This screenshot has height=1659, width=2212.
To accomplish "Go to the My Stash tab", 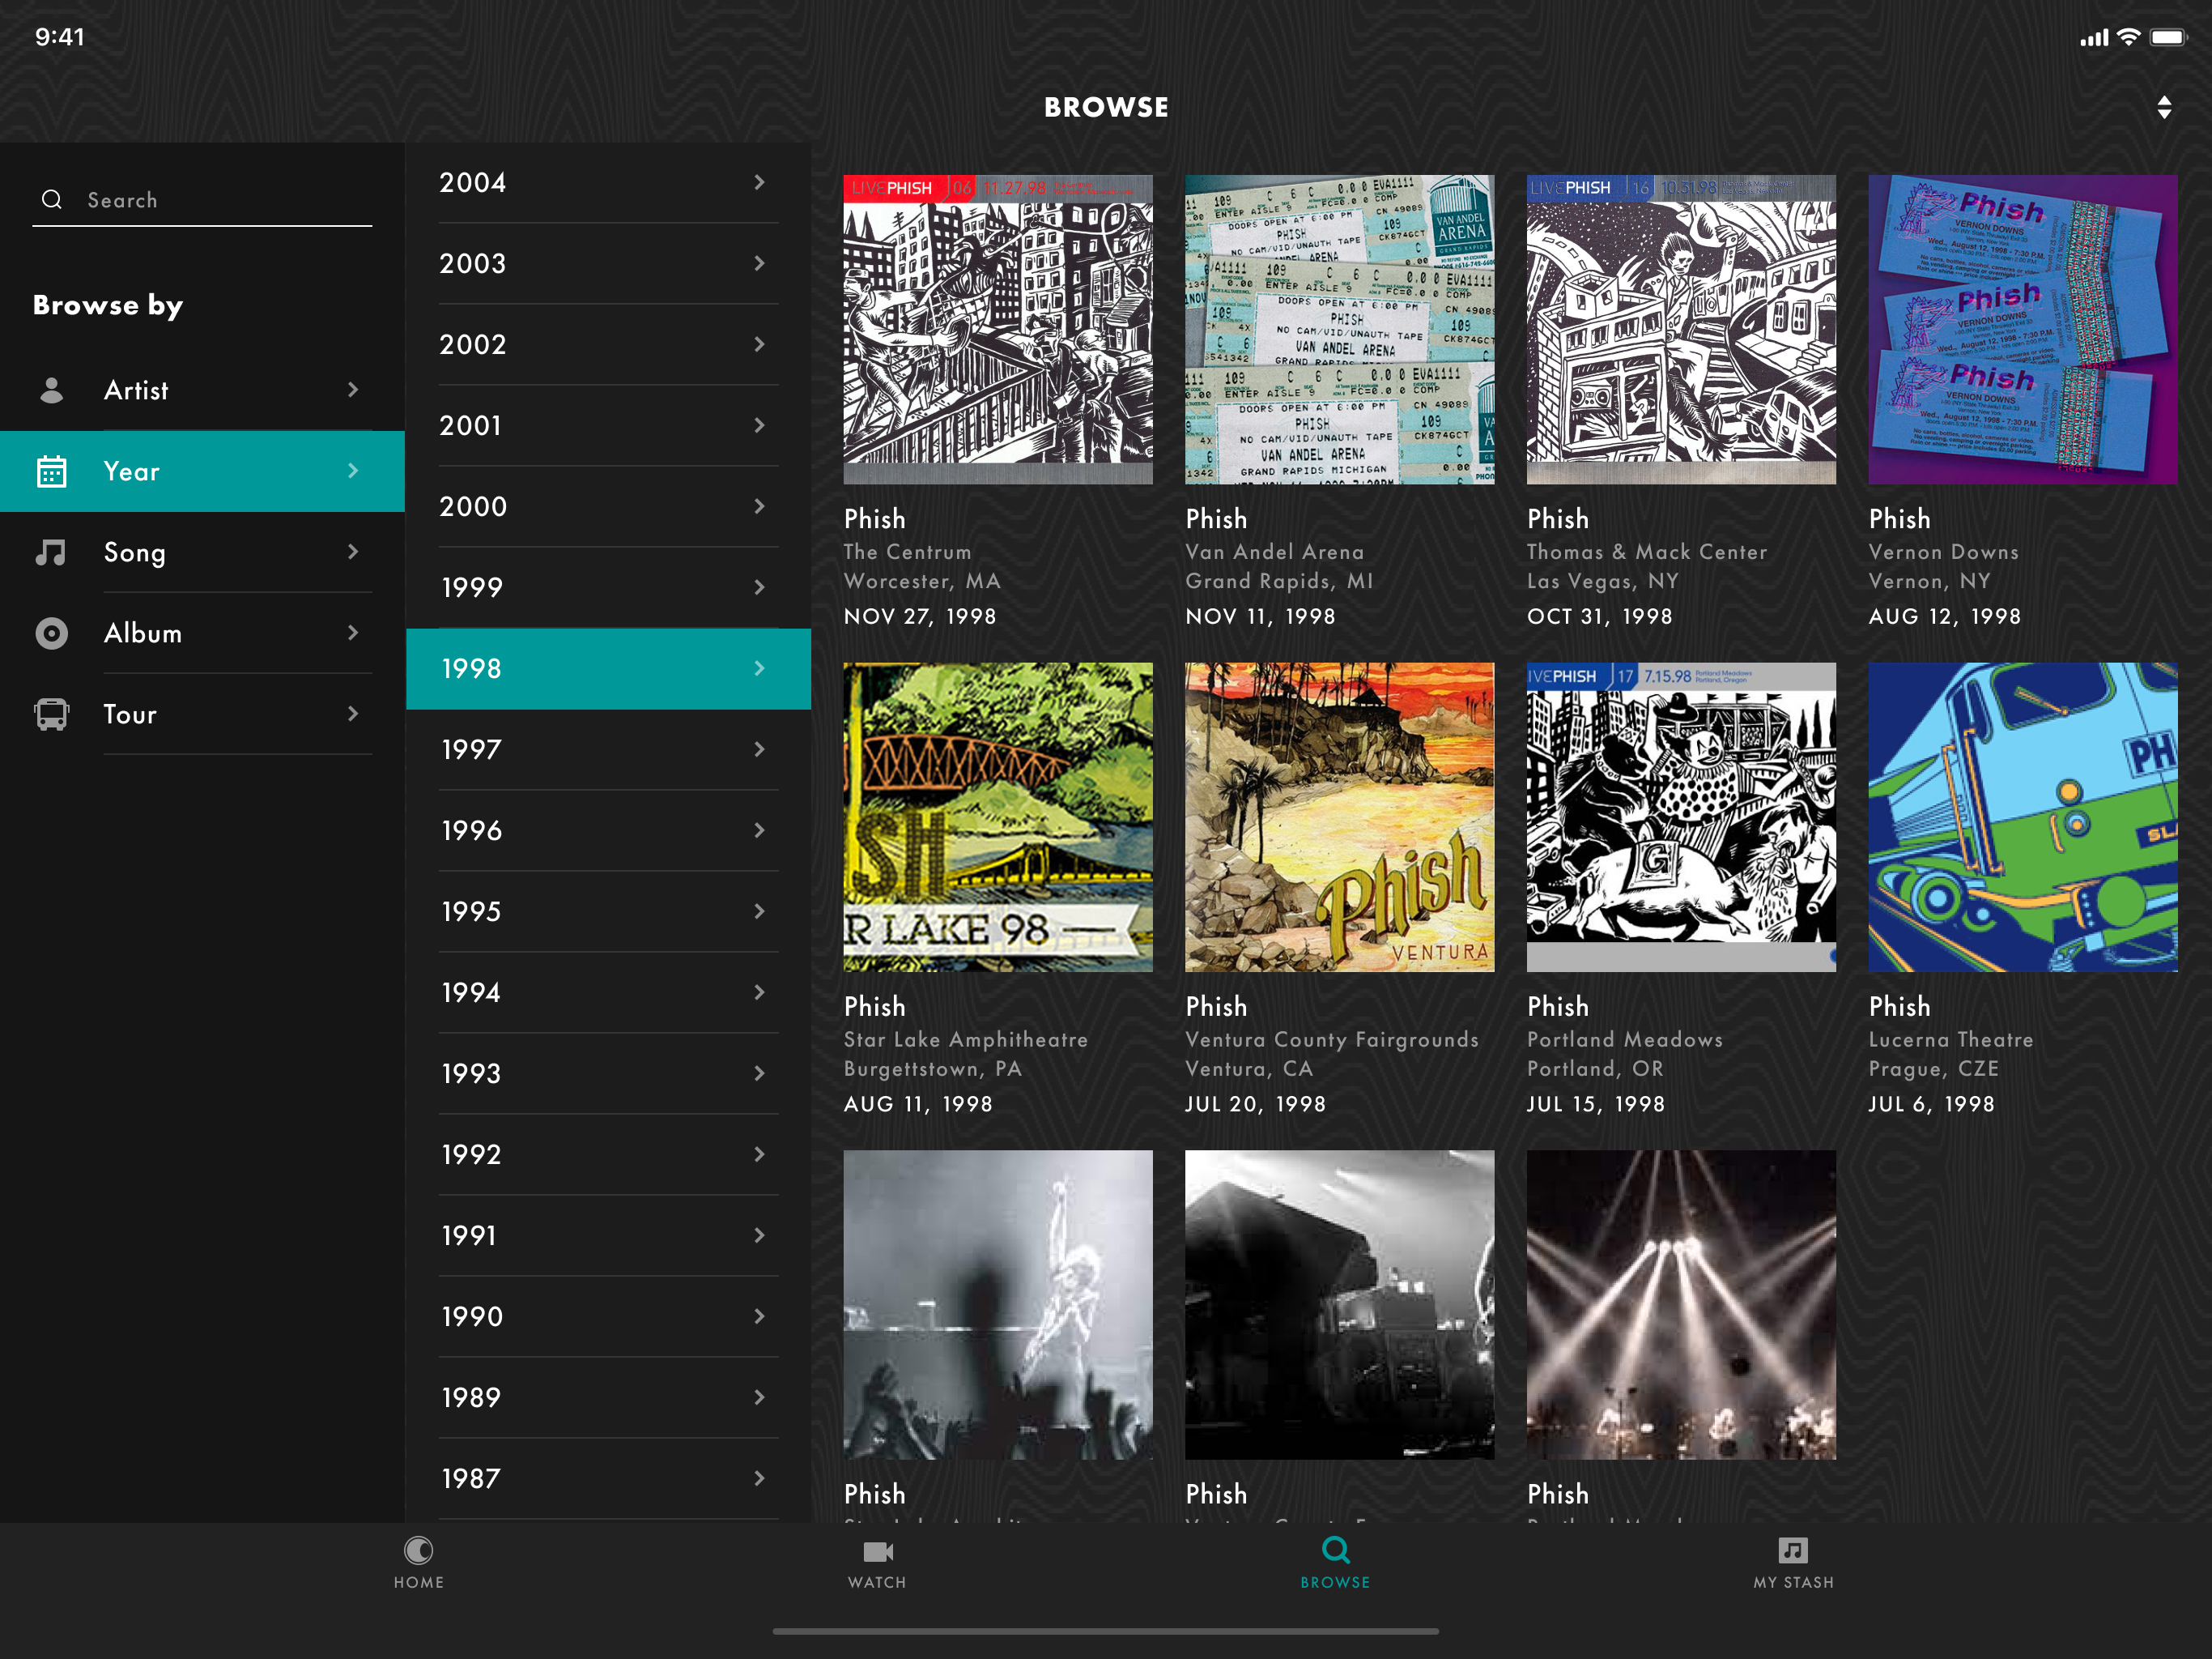I will click(1792, 1562).
